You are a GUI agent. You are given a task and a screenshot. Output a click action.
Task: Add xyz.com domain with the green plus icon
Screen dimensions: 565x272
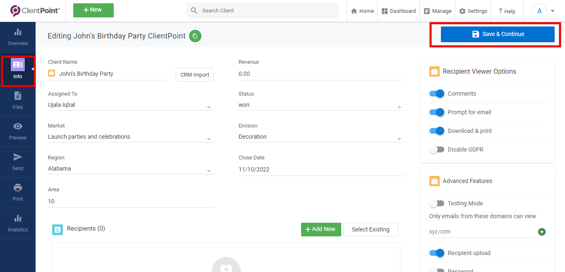(542, 232)
